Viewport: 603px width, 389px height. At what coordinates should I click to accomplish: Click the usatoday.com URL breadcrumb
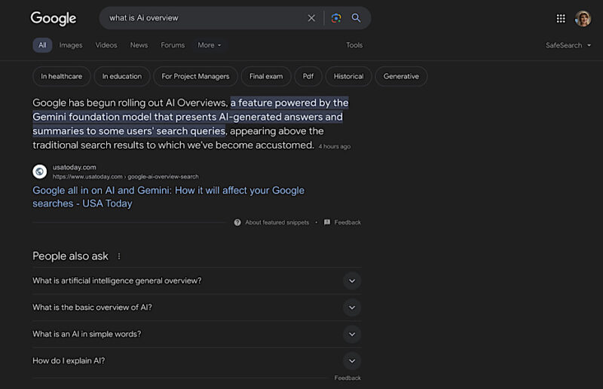coord(126,176)
